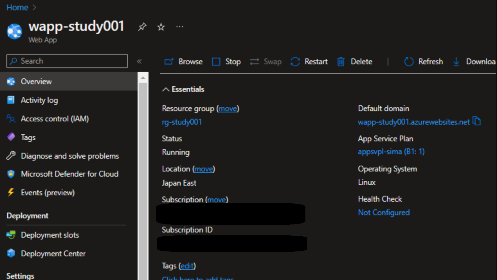Click the Refresh arrow icon

[x=409, y=61]
